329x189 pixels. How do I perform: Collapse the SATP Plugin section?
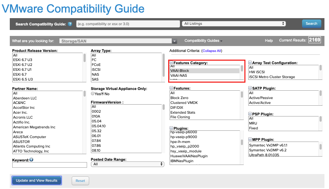(x=250, y=88)
